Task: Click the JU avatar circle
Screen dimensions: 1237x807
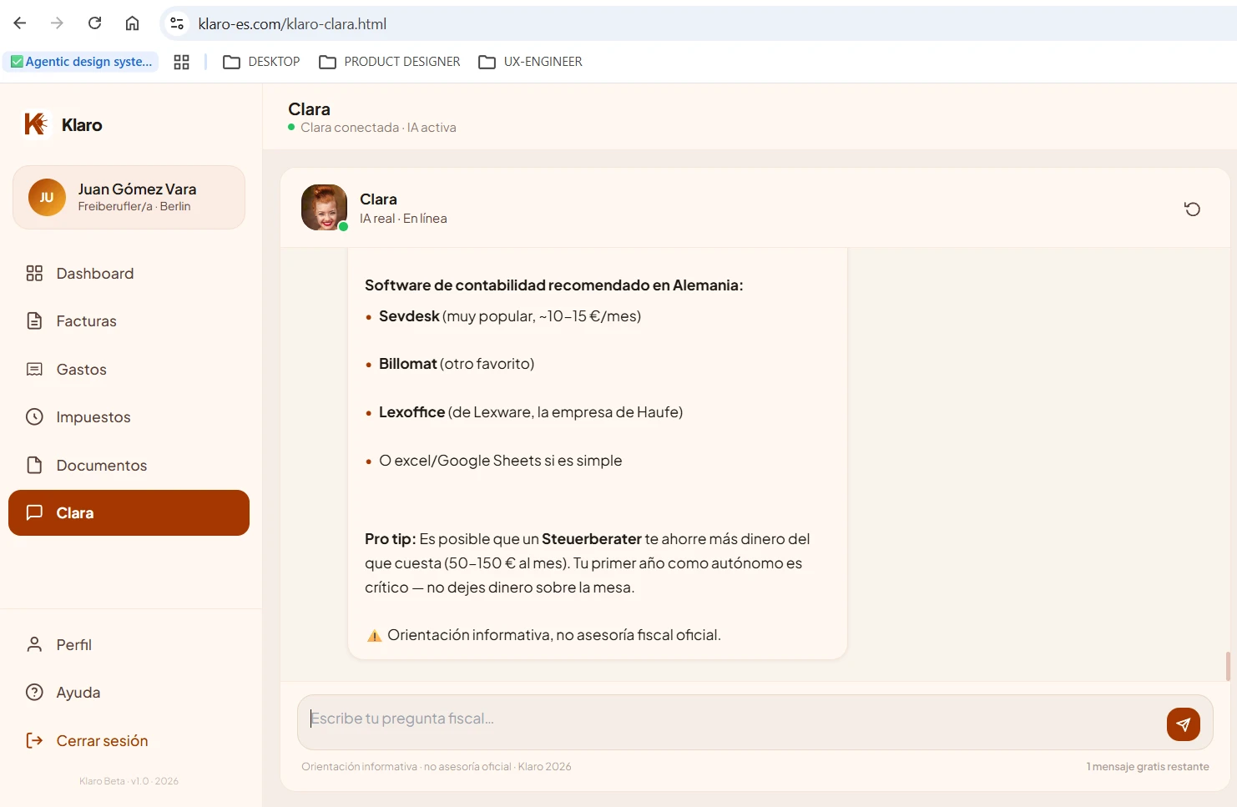Action: tap(47, 198)
